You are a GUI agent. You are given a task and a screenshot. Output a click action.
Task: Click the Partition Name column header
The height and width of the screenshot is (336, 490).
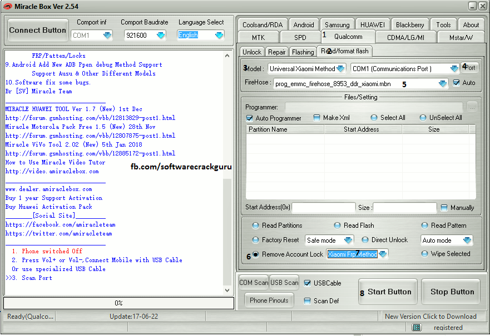point(285,129)
